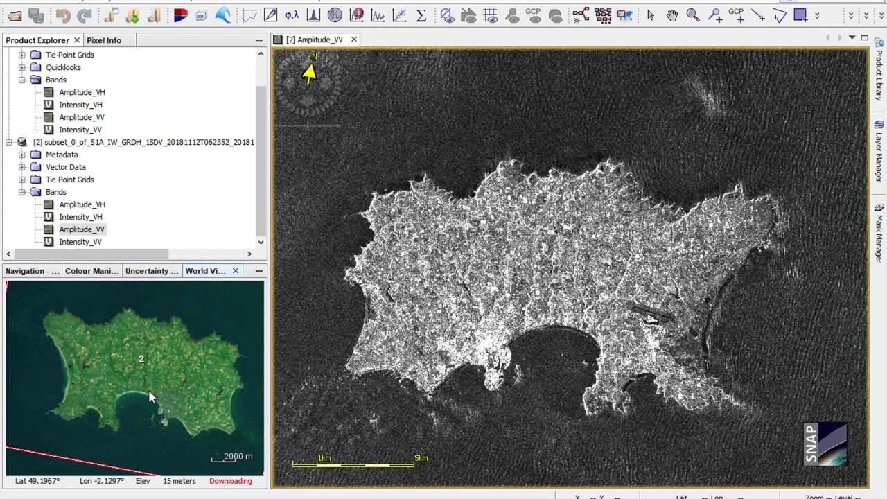This screenshot has height=499, width=887.
Task: Select the Draw Polygon tool
Action: 780,15
